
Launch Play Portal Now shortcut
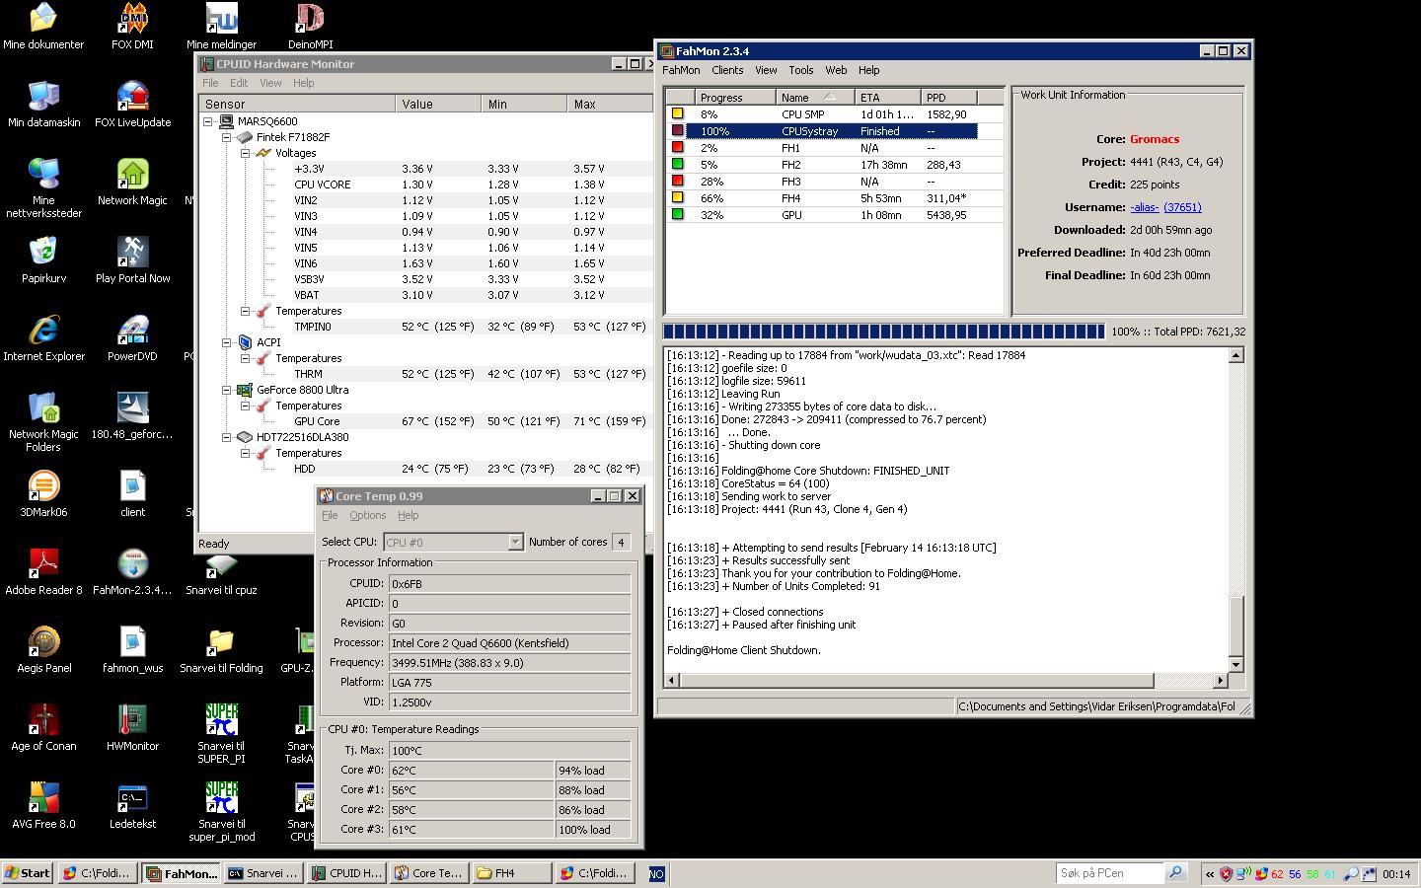click(132, 260)
